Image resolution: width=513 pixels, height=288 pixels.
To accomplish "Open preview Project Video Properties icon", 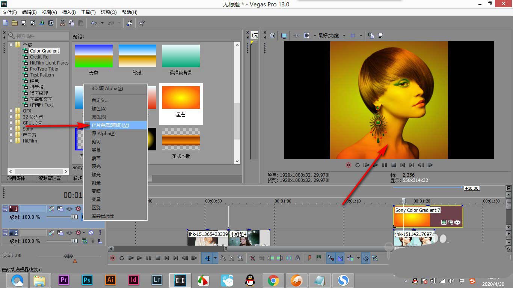I will 273,36.
